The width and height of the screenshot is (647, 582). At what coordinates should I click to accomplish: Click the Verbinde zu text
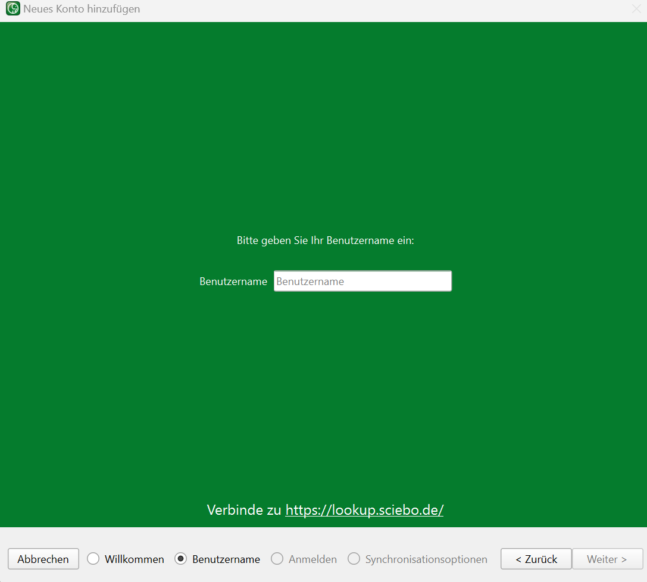point(244,510)
